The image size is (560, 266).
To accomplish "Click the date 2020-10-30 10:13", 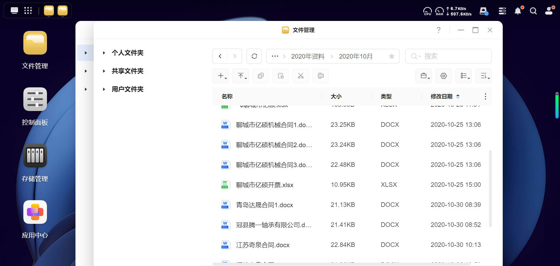I will tap(456, 245).
